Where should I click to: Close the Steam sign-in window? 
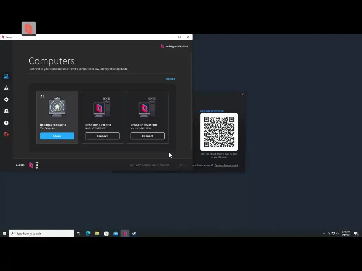[243, 94]
